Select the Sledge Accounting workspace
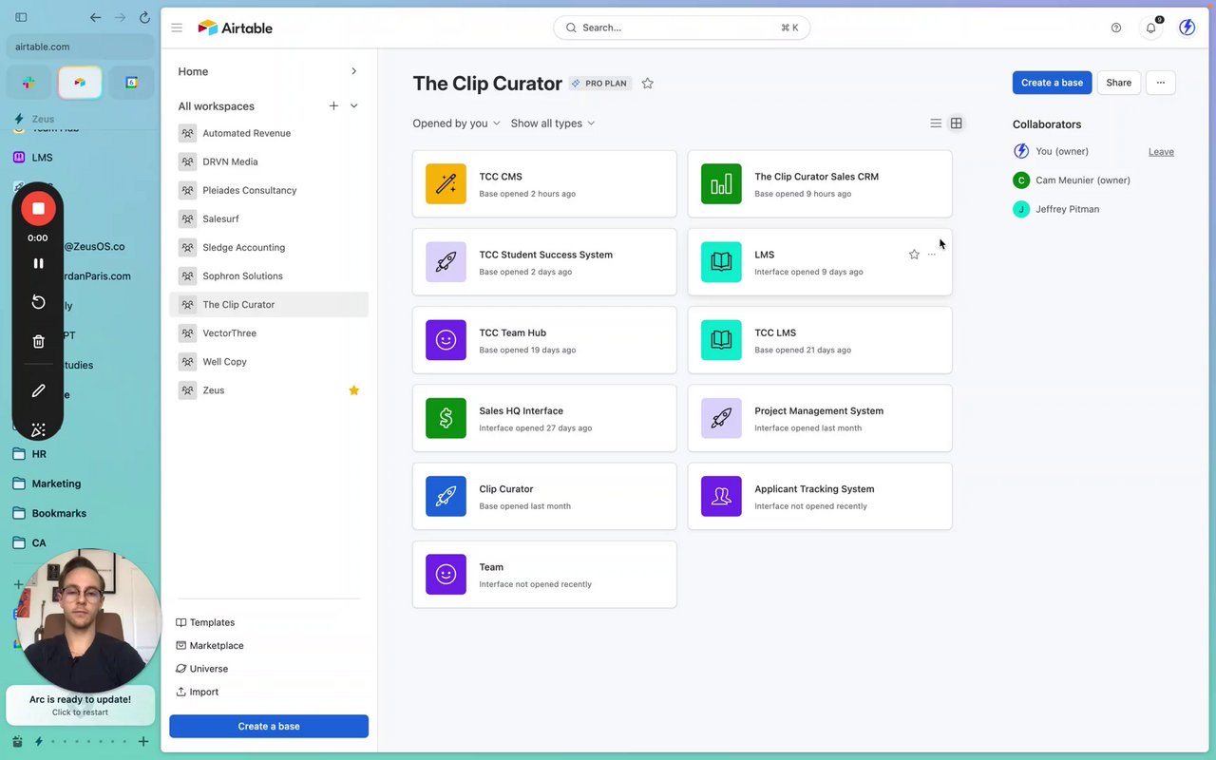Viewport: 1216px width, 760px height. point(269,247)
